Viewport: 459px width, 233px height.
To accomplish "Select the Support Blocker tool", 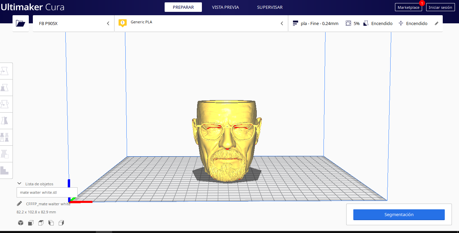I will pyautogui.click(x=5, y=154).
